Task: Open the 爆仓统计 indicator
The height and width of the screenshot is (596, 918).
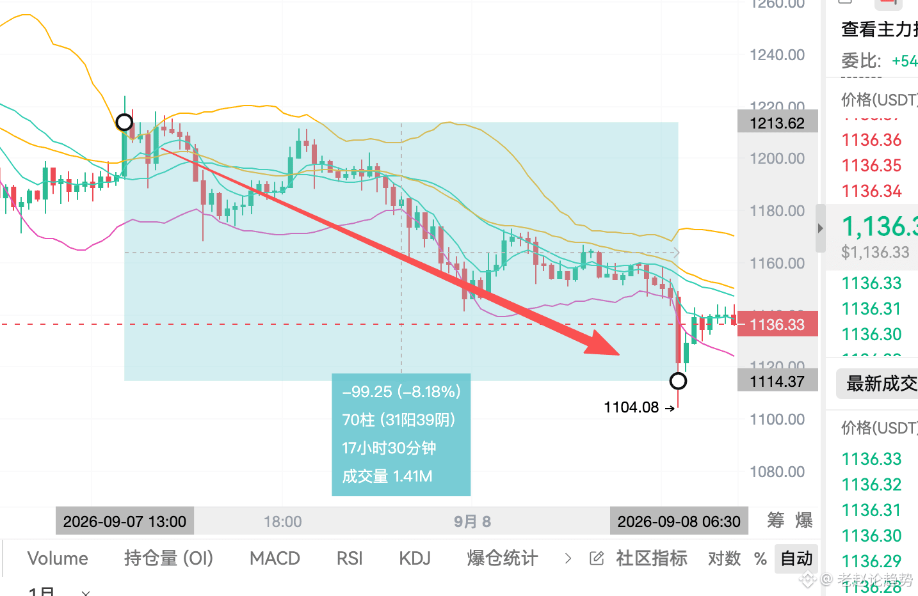Action: pyautogui.click(x=503, y=558)
